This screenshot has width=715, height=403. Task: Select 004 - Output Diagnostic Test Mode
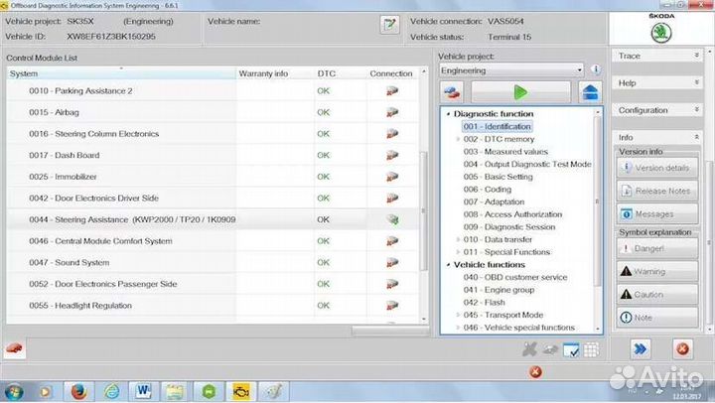pos(527,164)
